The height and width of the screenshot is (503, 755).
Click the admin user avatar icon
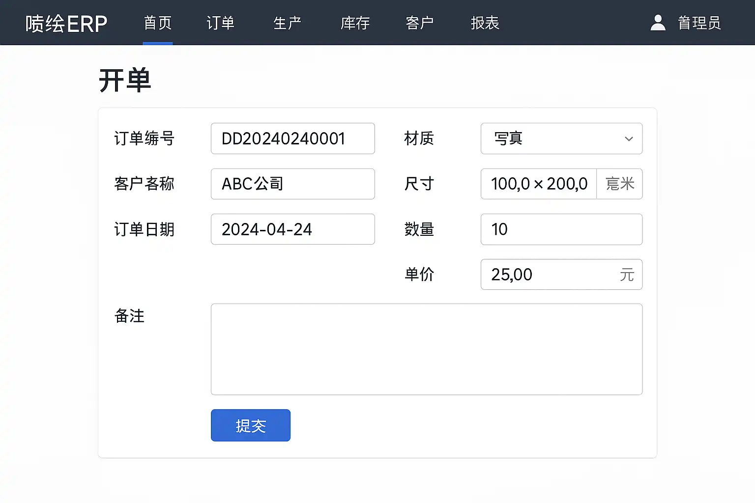coord(658,23)
